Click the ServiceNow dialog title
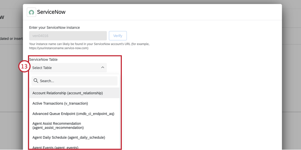 51,12
